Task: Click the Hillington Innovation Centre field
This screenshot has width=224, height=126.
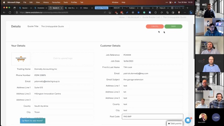Action: [x=63, y=94]
